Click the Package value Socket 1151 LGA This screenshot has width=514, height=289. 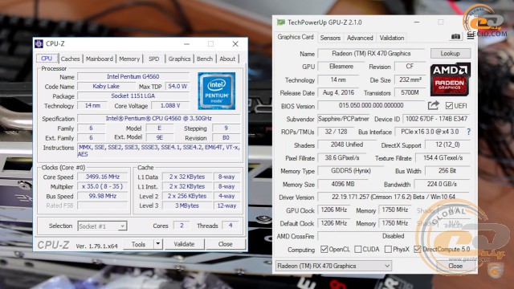[133, 96]
